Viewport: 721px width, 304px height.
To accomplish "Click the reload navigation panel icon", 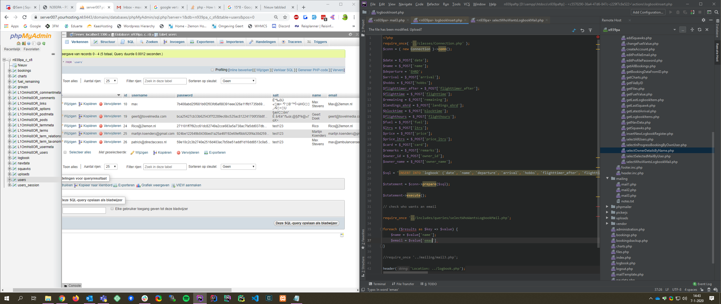I will tap(44, 43).
